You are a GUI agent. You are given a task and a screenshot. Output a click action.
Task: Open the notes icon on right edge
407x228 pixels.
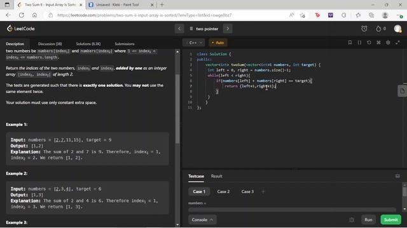click(402, 91)
